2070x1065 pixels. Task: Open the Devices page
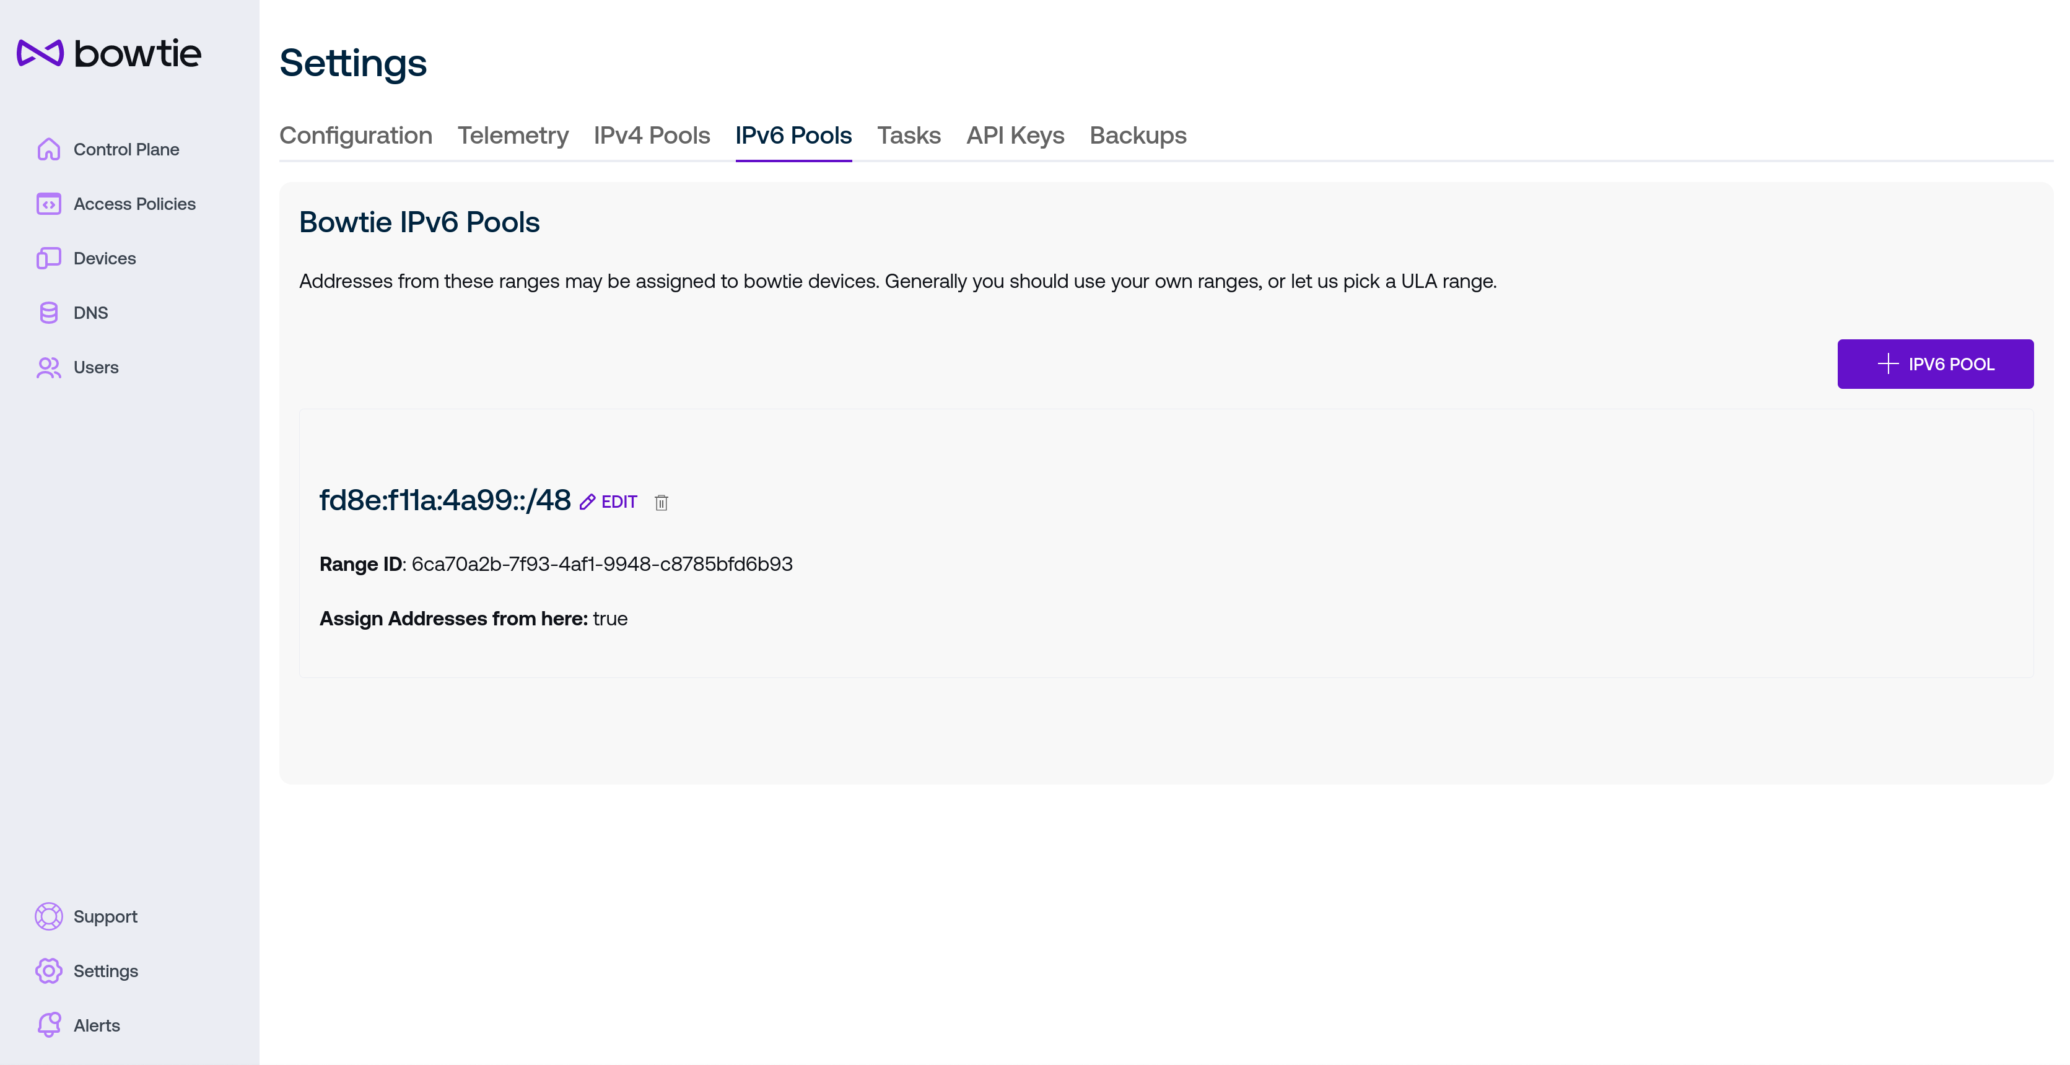tap(105, 258)
